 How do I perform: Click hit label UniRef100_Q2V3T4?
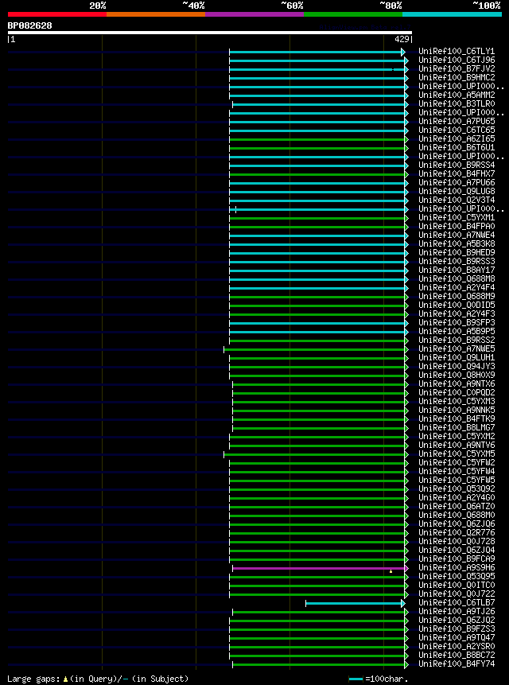(457, 200)
